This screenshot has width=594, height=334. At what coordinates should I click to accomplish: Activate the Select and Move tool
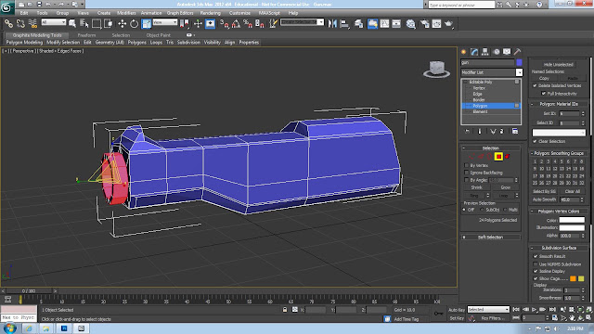click(x=122, y=24)
